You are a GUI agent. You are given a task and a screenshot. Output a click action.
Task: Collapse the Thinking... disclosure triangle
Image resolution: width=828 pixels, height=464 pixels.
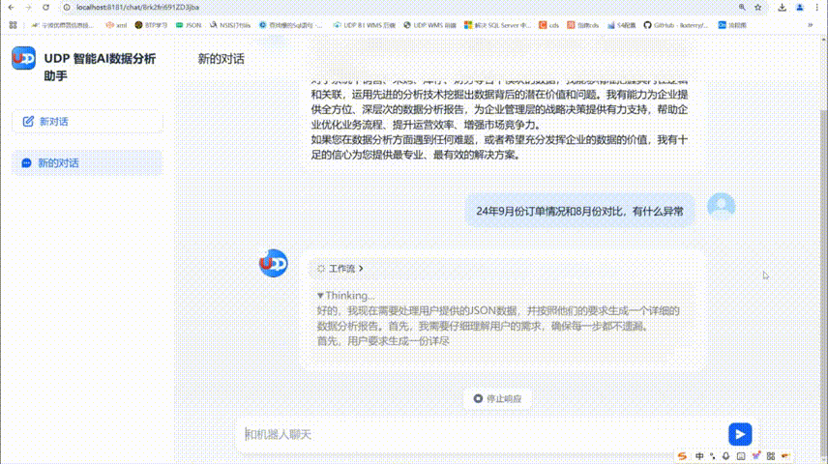[320, 296]
